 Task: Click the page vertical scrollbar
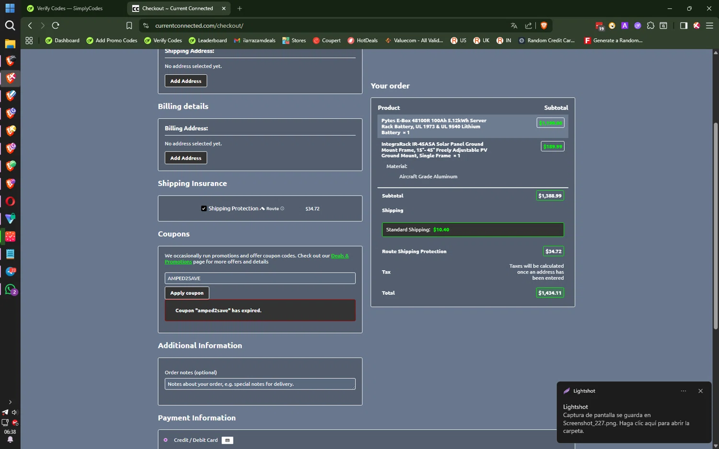click(716, 225)
